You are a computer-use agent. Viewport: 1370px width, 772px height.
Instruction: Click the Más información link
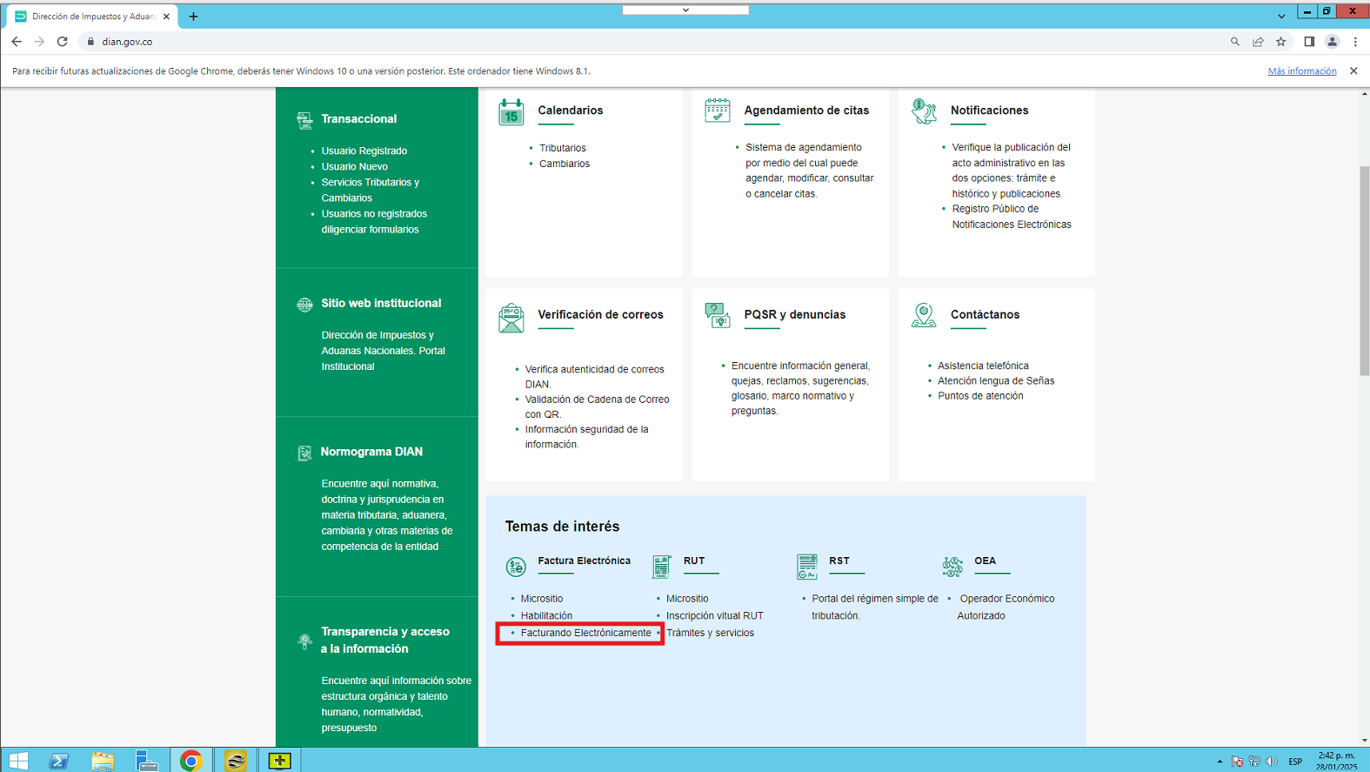pyautogui.click(x=1301, y=71)
